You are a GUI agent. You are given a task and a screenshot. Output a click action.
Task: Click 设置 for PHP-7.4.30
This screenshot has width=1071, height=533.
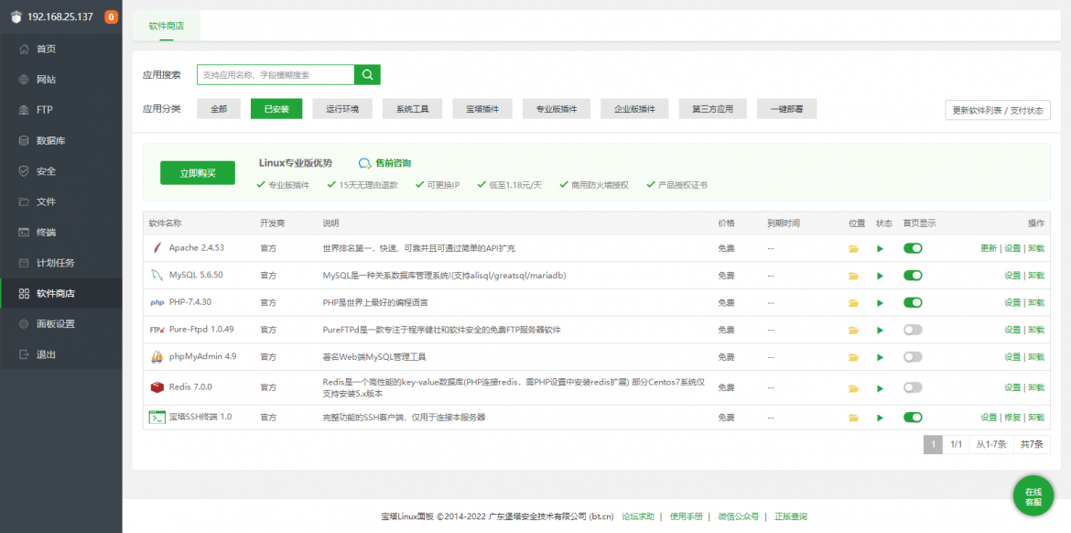pos(1012,303)
